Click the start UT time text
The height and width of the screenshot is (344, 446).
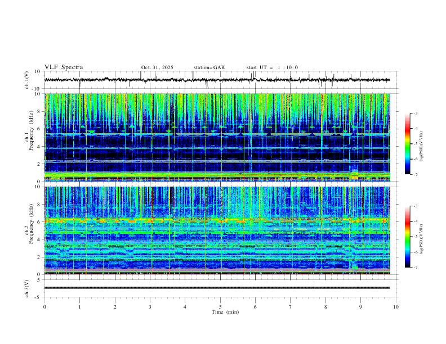pos(272,67)
